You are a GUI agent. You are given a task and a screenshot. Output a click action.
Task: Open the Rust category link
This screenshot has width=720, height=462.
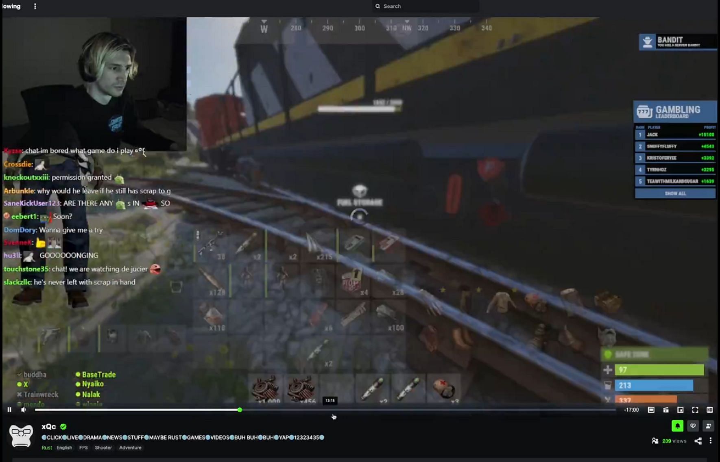point(47,448)
